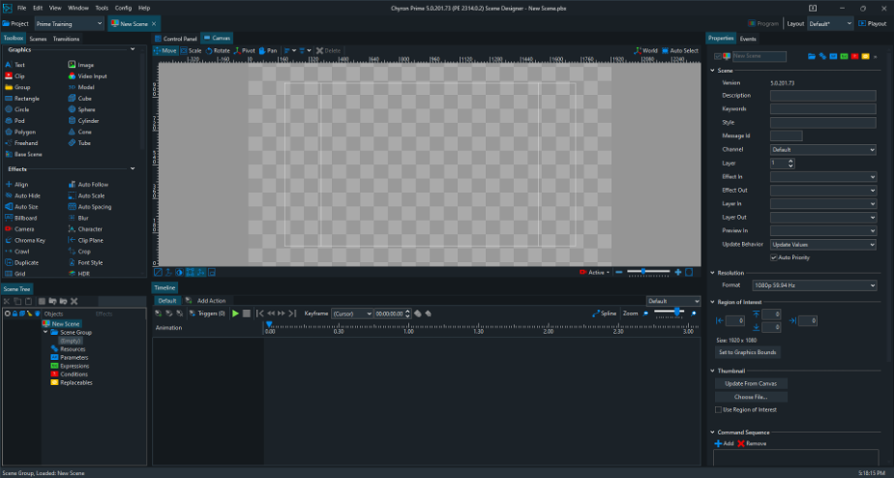
Task: Choose the Chroma Key effect
Action: [29, 240]
